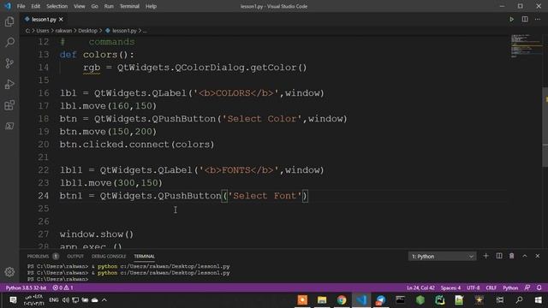Open Windows taskbar search magnifier
The height and width of the screenshot is (308, 548).
point(520,300)
